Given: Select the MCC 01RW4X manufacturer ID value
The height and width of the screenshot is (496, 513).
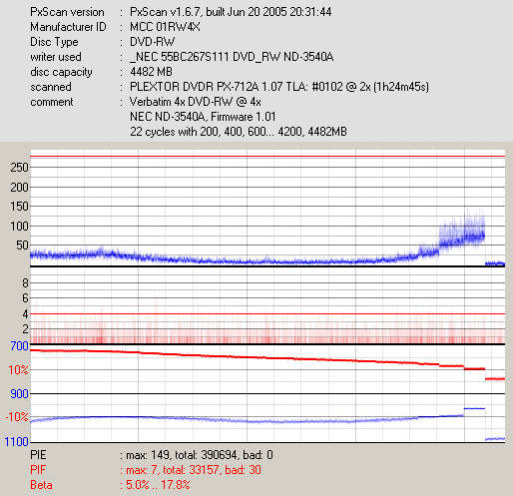Looking at the screenshot, I should (x=165, y=27).
